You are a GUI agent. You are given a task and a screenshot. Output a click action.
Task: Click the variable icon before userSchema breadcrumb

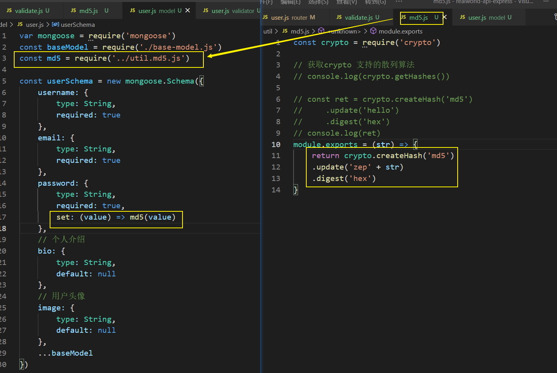(x=56, y=24)
